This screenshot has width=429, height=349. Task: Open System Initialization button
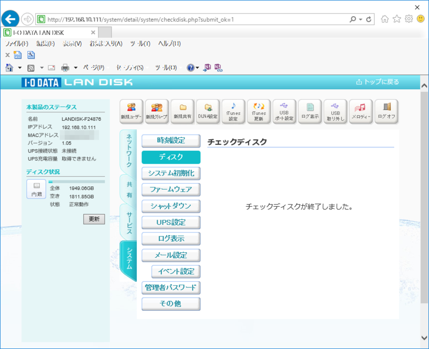171,173
